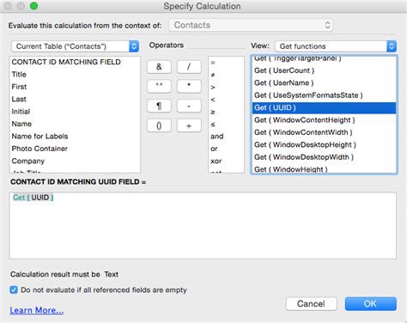Select the Name field in list
Image resolution: width=407 pixels, height=323 pixels.
click(x=75, y=124)
